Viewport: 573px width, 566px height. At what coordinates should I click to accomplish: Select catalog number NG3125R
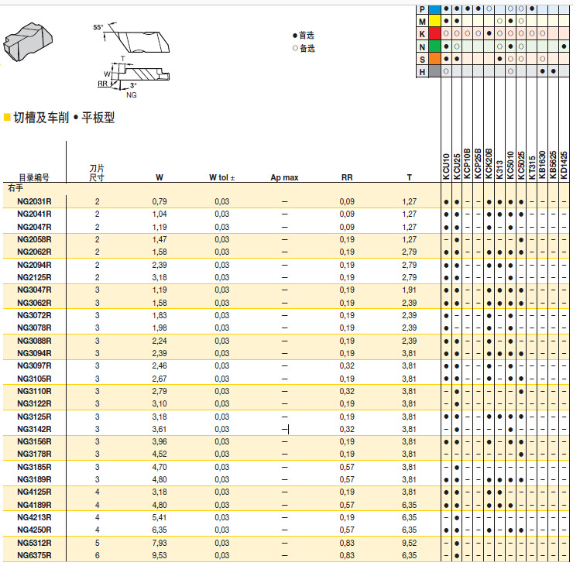tap(34, 417)
